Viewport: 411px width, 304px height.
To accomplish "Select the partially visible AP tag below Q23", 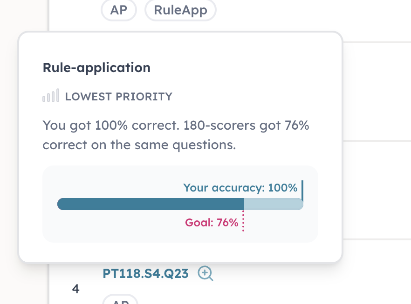I will tap(120, 299).
